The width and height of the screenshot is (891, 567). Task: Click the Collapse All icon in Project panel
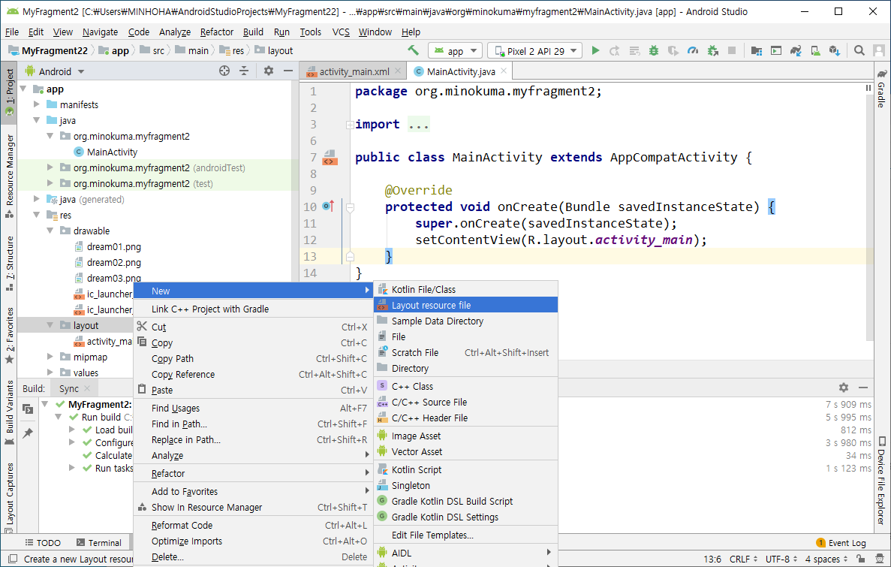pos(244,71)
